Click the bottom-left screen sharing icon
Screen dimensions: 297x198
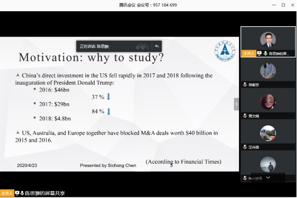(17, 193)
